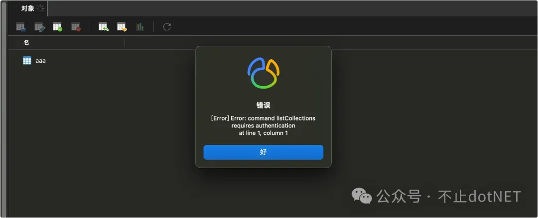The width and height of the screenshot is (538, 218).
Task: Click the Delete Table red-minus icon
Action: tap(76, 27)
